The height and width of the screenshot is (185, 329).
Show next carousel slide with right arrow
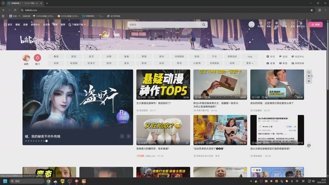(129, 136)
